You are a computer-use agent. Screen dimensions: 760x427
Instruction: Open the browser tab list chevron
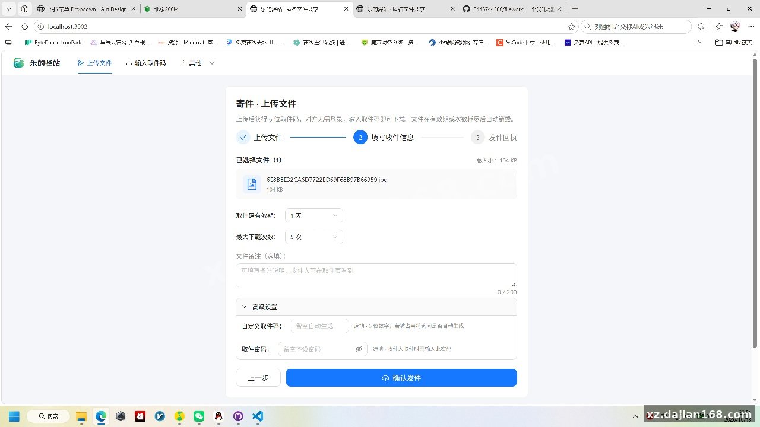(x=8, y=9)
